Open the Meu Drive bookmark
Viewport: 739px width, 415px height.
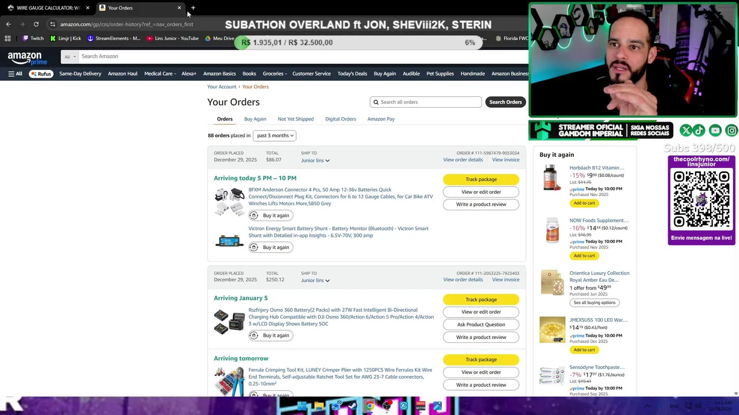220,39
